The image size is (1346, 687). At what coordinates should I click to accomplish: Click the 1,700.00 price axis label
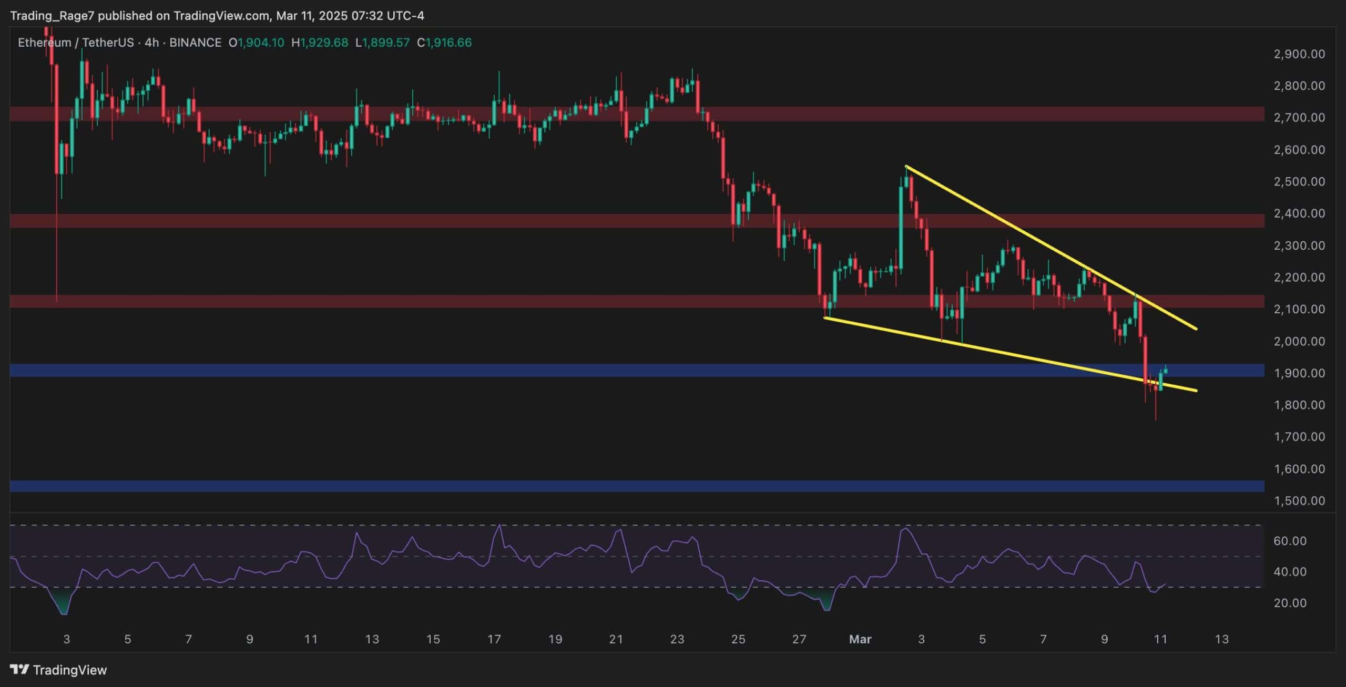pyautogui.click(x=1299, y=437)
